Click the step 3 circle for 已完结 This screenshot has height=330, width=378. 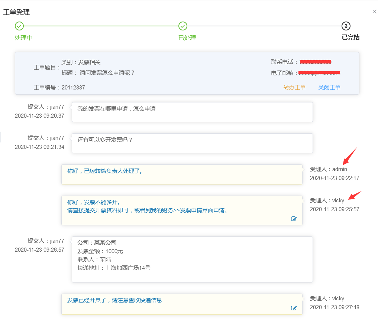pos(346,26)
